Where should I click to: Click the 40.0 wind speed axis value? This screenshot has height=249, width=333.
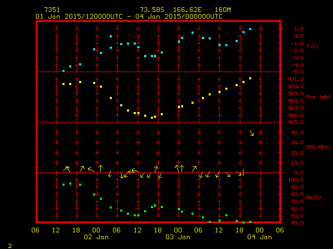click(x=297, y=133)
